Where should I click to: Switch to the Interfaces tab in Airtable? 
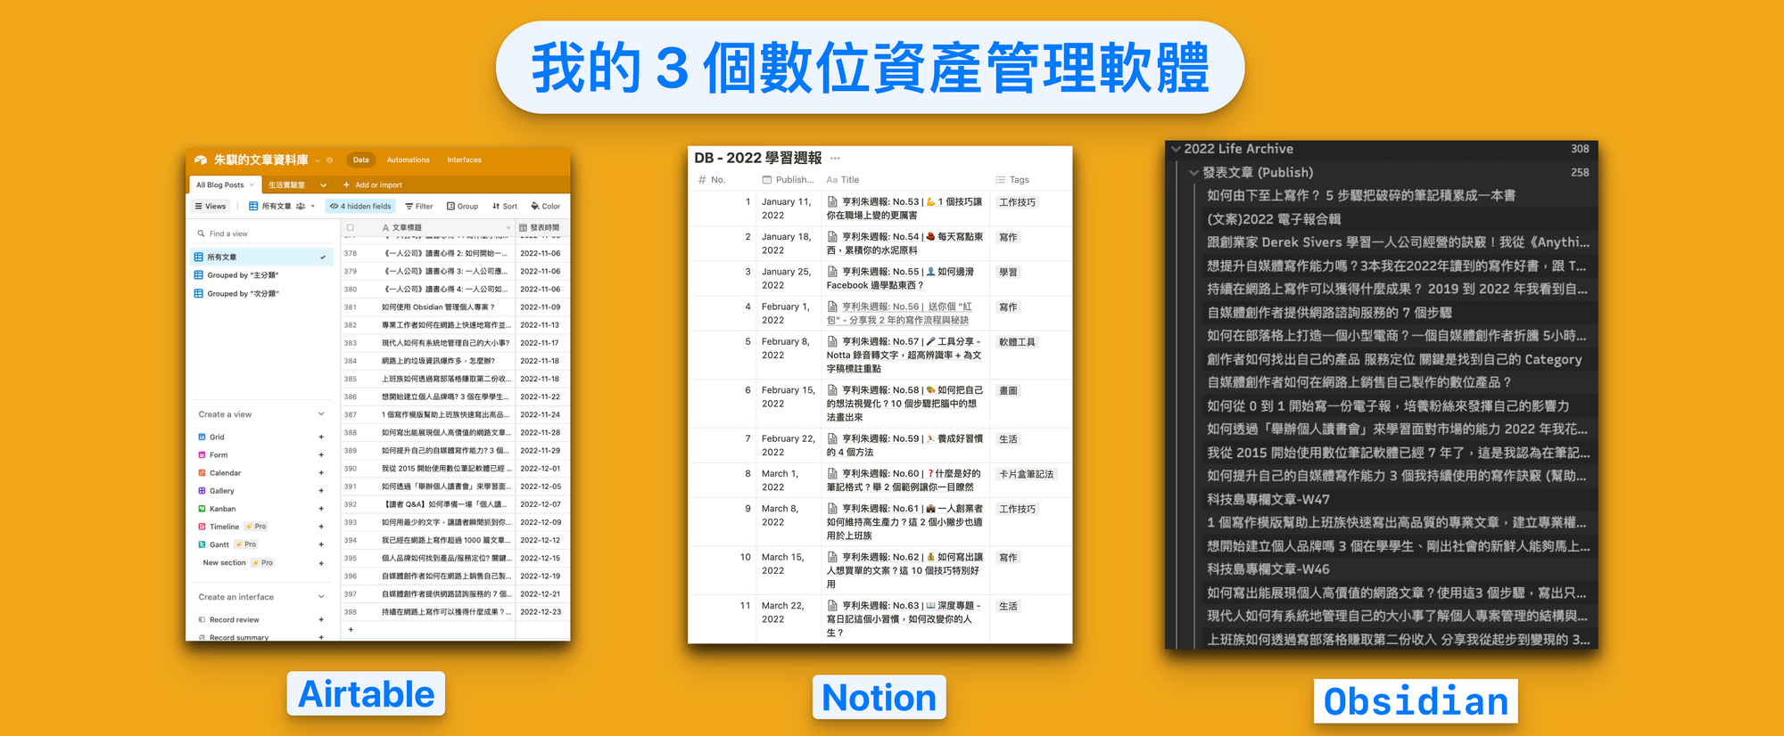[465, 160]
